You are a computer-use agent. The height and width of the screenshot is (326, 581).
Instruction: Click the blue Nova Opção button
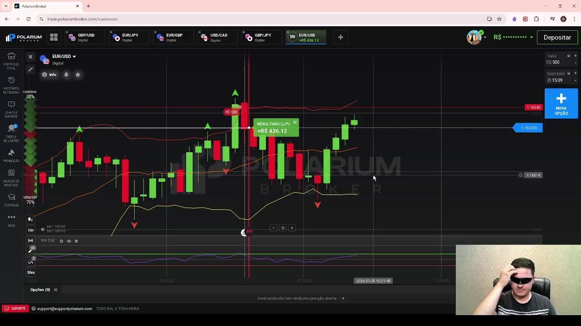(x=561, y=103)
